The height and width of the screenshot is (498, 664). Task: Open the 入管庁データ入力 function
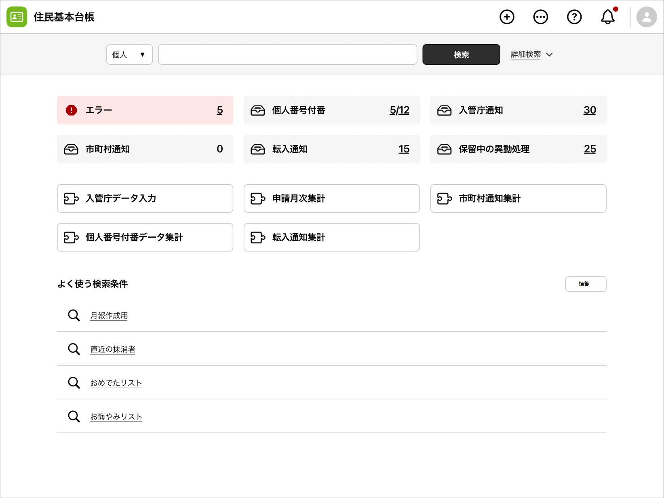(x=145, y=198)
